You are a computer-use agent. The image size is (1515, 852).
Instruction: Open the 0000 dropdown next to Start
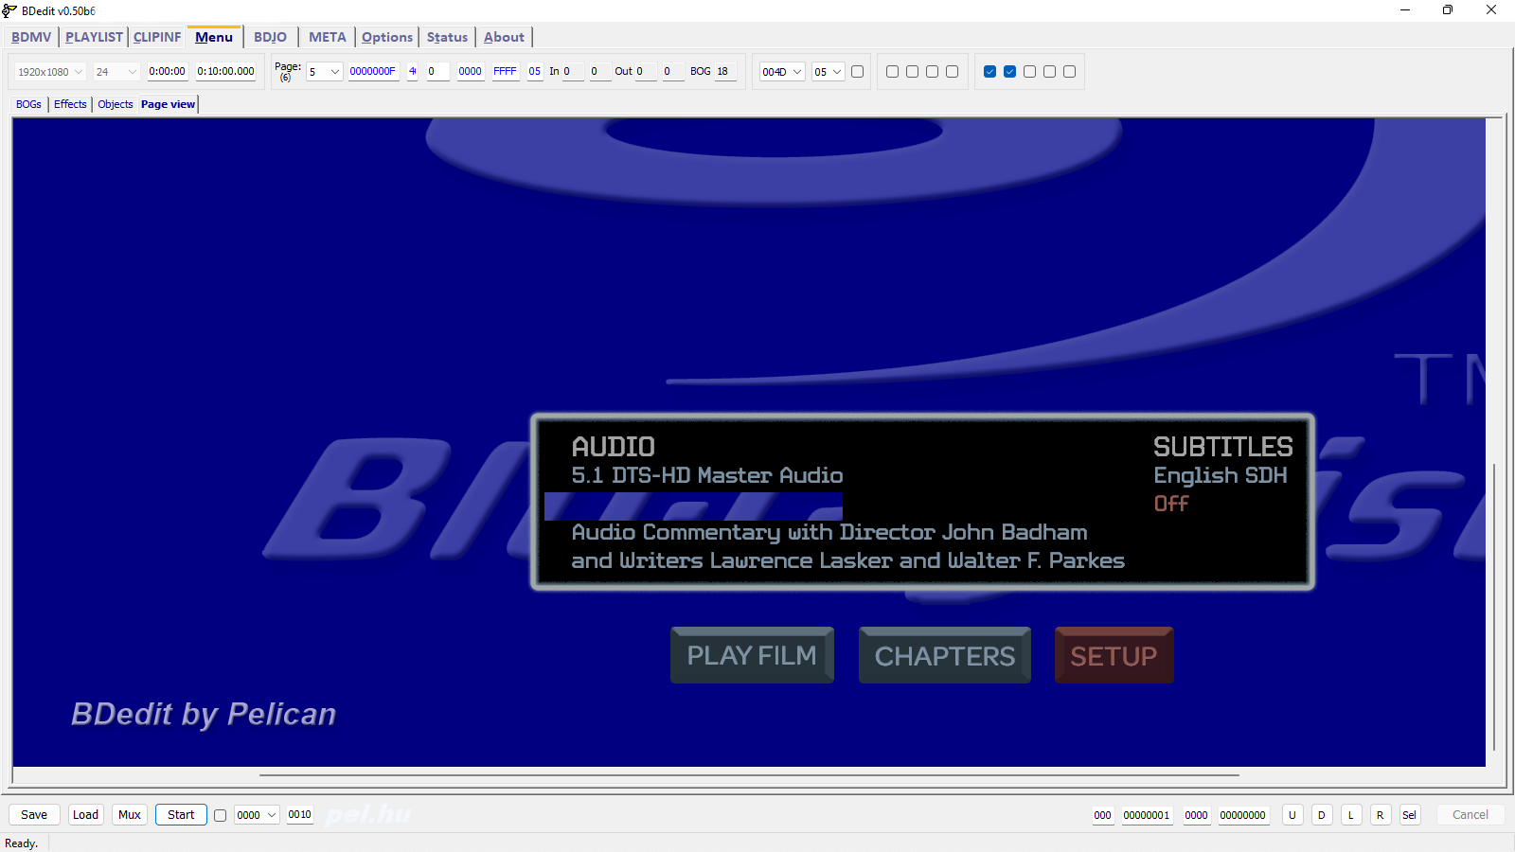point(257,815)
